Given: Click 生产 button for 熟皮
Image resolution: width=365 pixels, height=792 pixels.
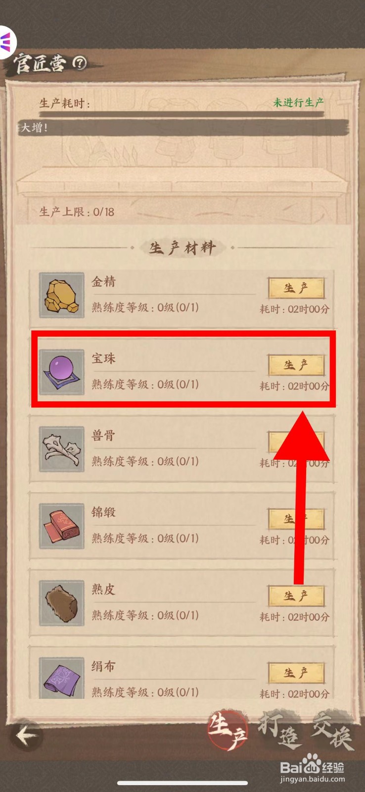Looking at the screenshot, I should click(x=296, y=596).
